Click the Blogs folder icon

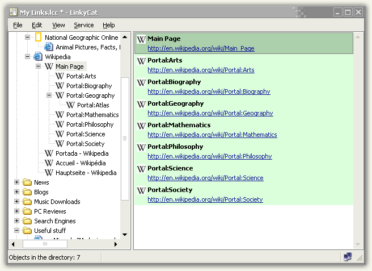(27, 192)
